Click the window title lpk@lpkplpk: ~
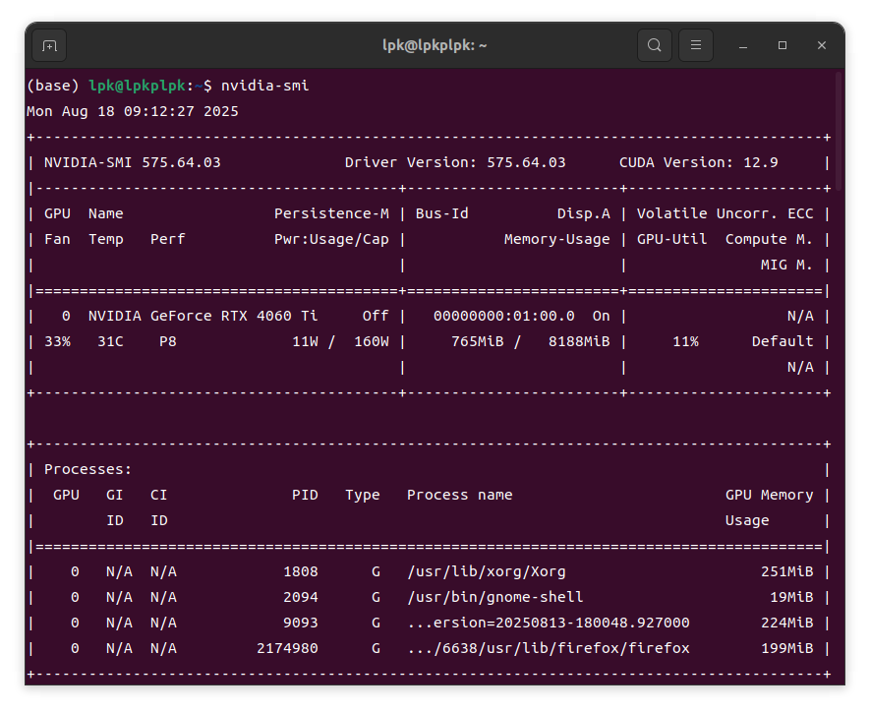The image size is (870, 713). 435,45
